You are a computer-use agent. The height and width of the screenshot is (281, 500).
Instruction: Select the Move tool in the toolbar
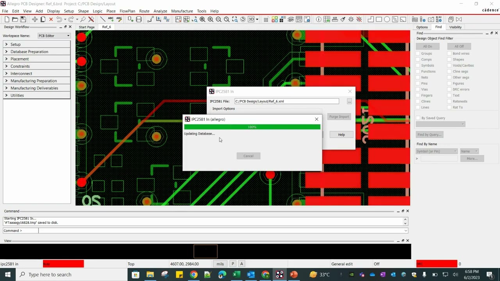35,19
